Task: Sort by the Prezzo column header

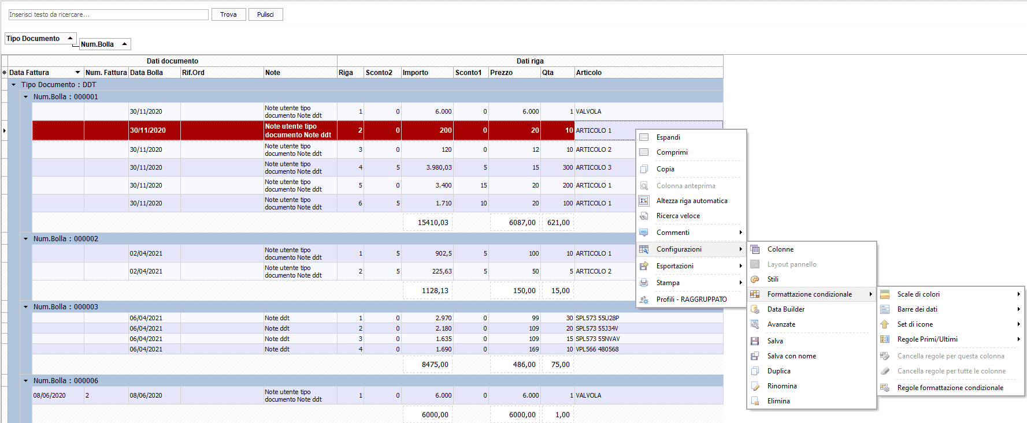Action: pyautogui.click(x=514, y=73)
